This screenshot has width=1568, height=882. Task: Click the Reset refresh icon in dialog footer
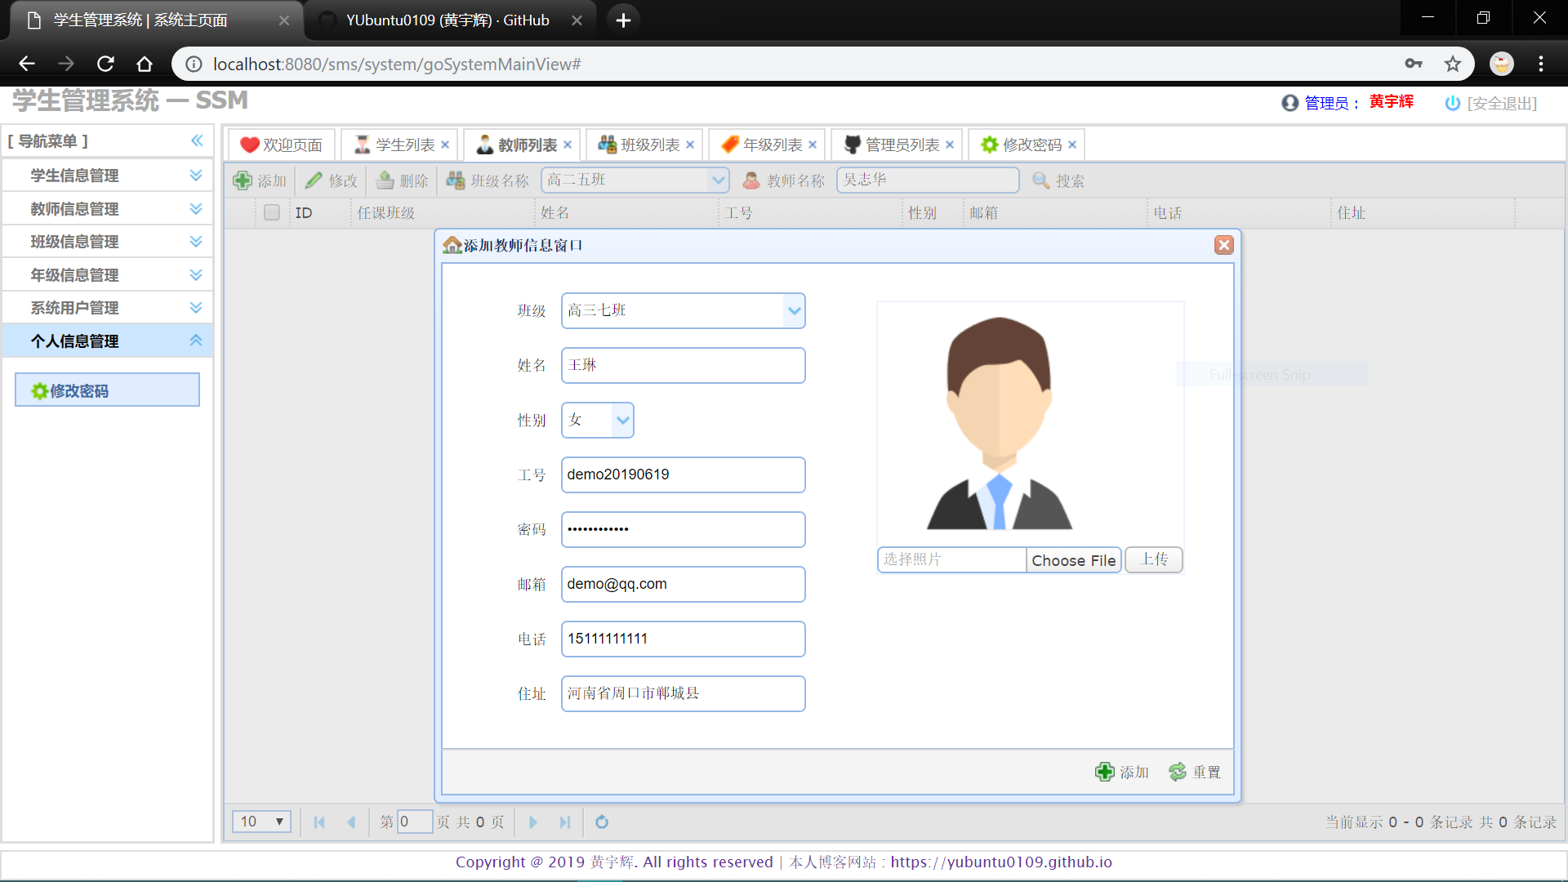[x=1178, y=772]
